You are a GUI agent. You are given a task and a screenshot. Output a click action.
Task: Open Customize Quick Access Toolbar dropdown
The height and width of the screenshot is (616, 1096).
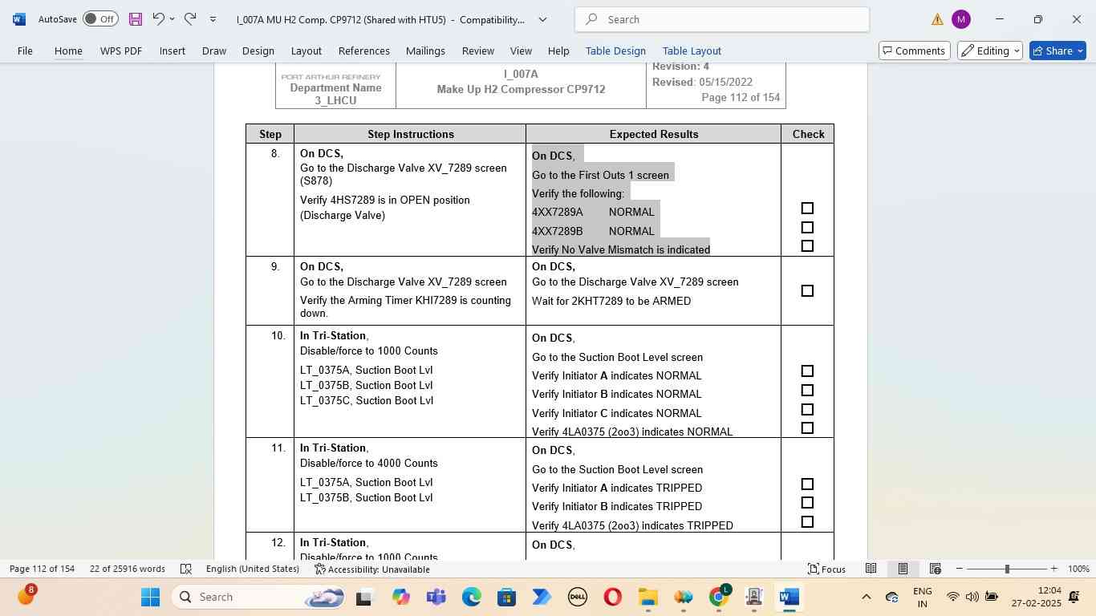pyautogui.click(x=213, y=19)
